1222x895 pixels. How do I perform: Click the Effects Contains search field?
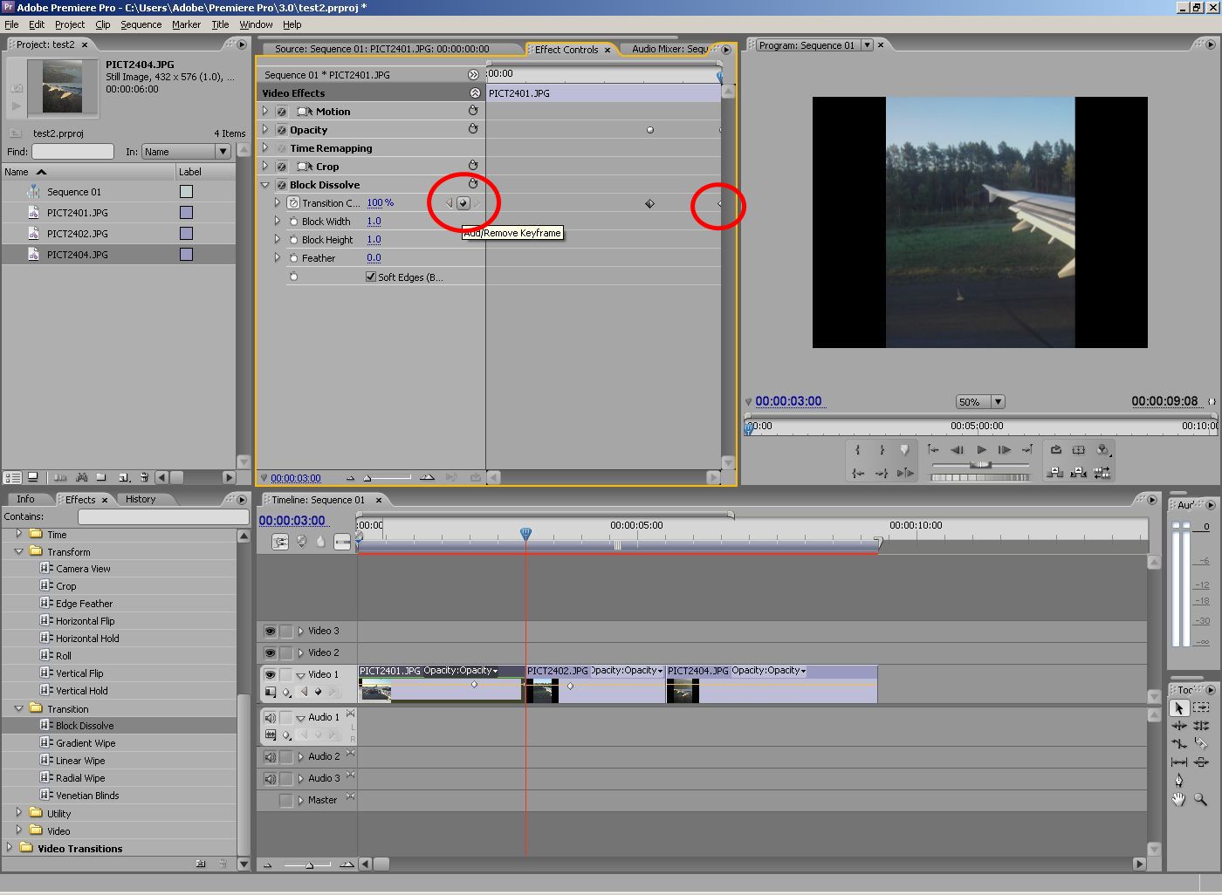pyautogui.click(x=163, y=517)
